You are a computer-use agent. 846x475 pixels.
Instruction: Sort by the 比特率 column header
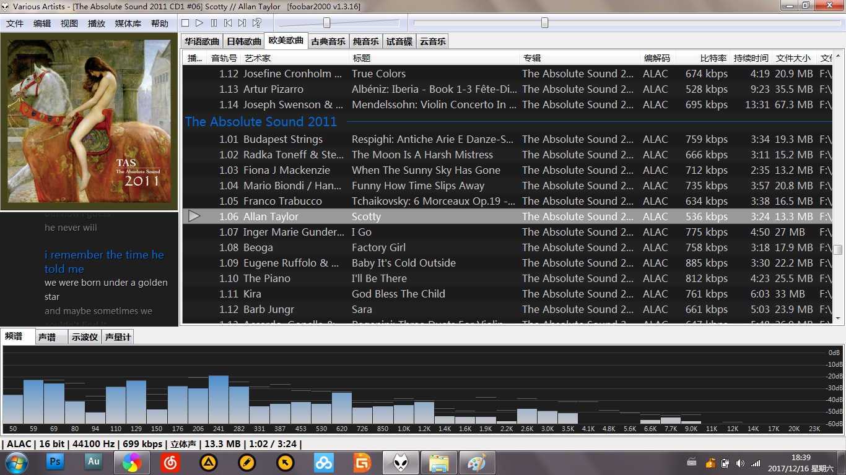713,58
